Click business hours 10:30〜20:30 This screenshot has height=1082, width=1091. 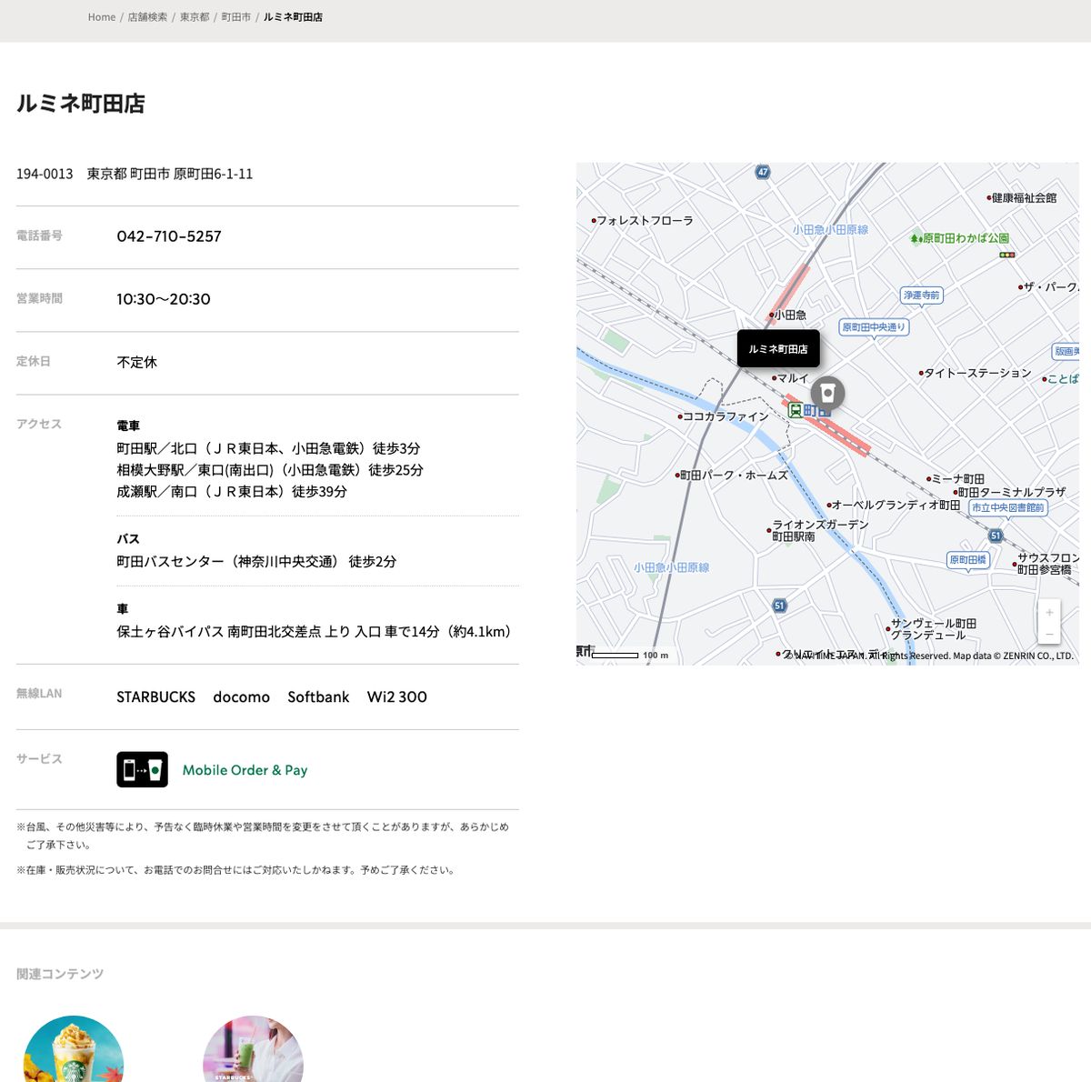pos(164,299)
